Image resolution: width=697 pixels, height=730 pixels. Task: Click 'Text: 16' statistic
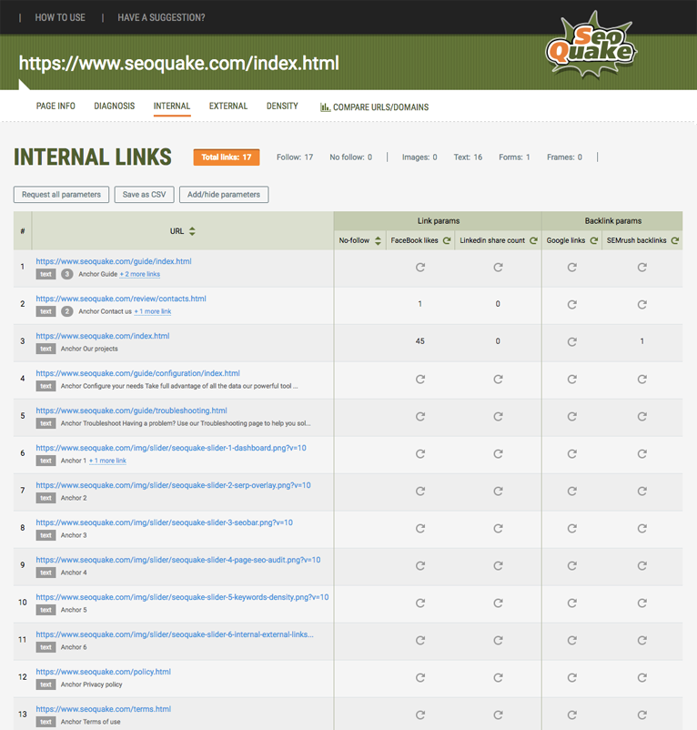pyautogui.click(x=468, y=157)
